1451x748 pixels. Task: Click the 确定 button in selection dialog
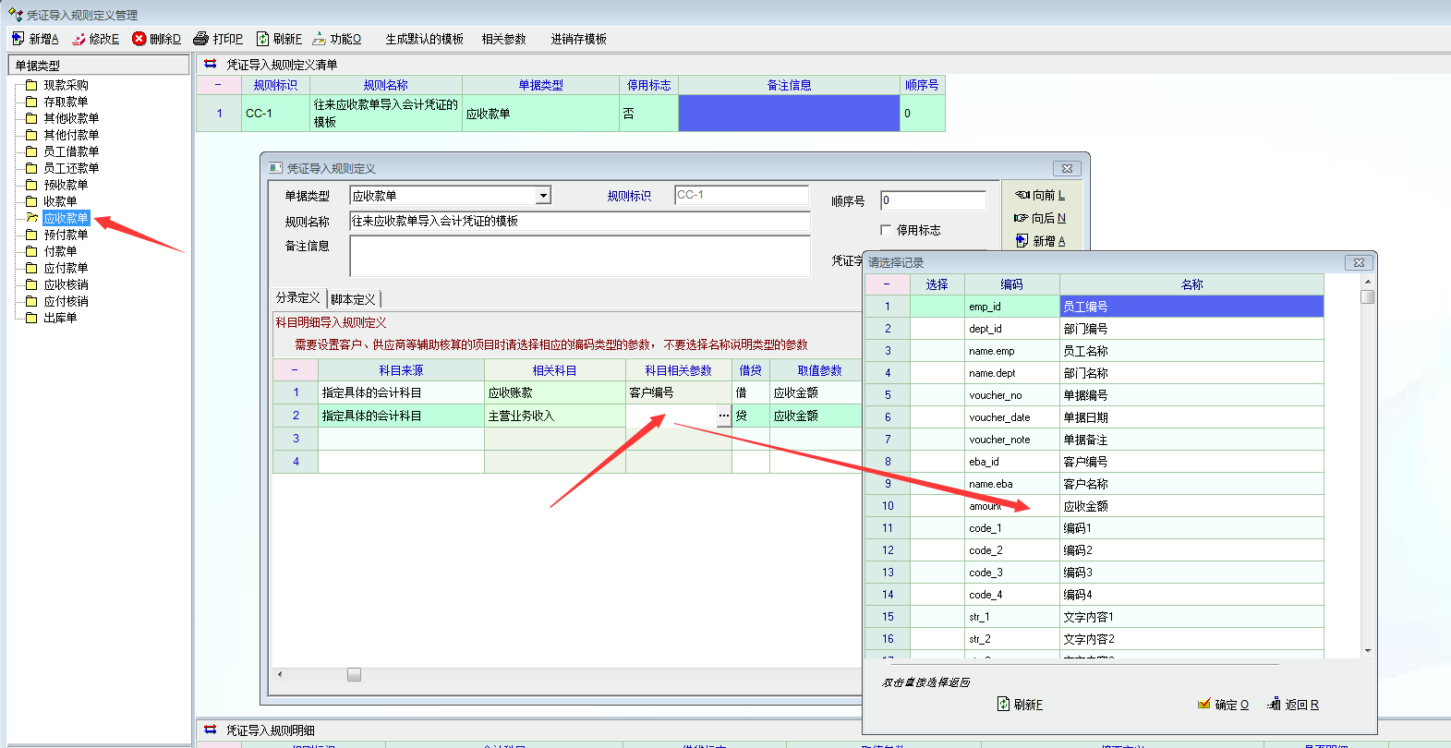pyautogui.click(x=1223, y=705)
